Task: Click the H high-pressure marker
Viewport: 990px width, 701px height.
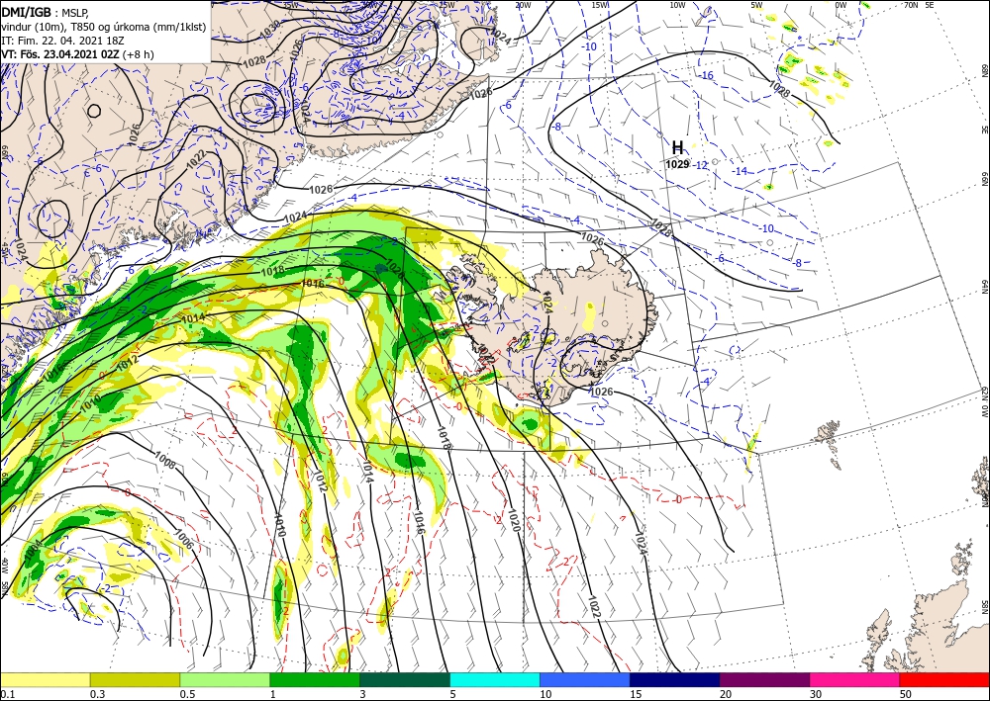Action: (x=677, y=148)
